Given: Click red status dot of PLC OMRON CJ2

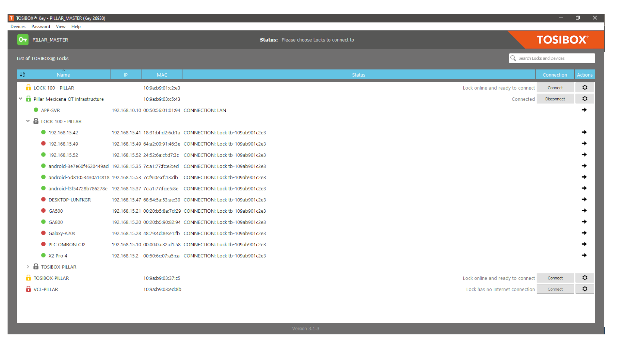Looking at the screenshot, I should 43,244.
